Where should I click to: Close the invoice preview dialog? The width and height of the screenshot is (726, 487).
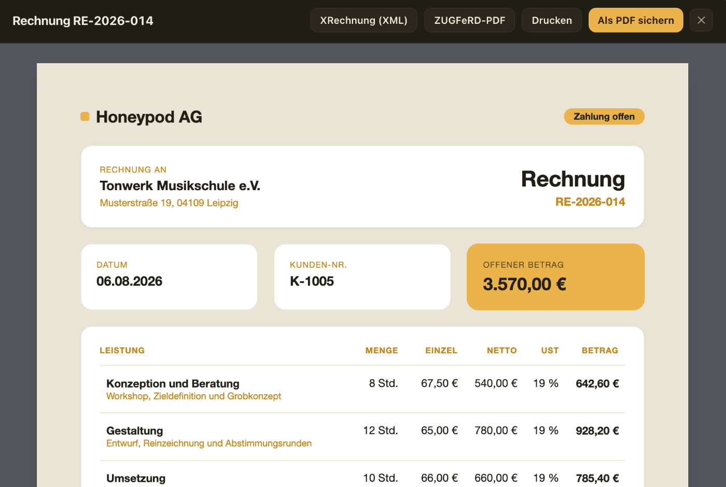[701, 20]
